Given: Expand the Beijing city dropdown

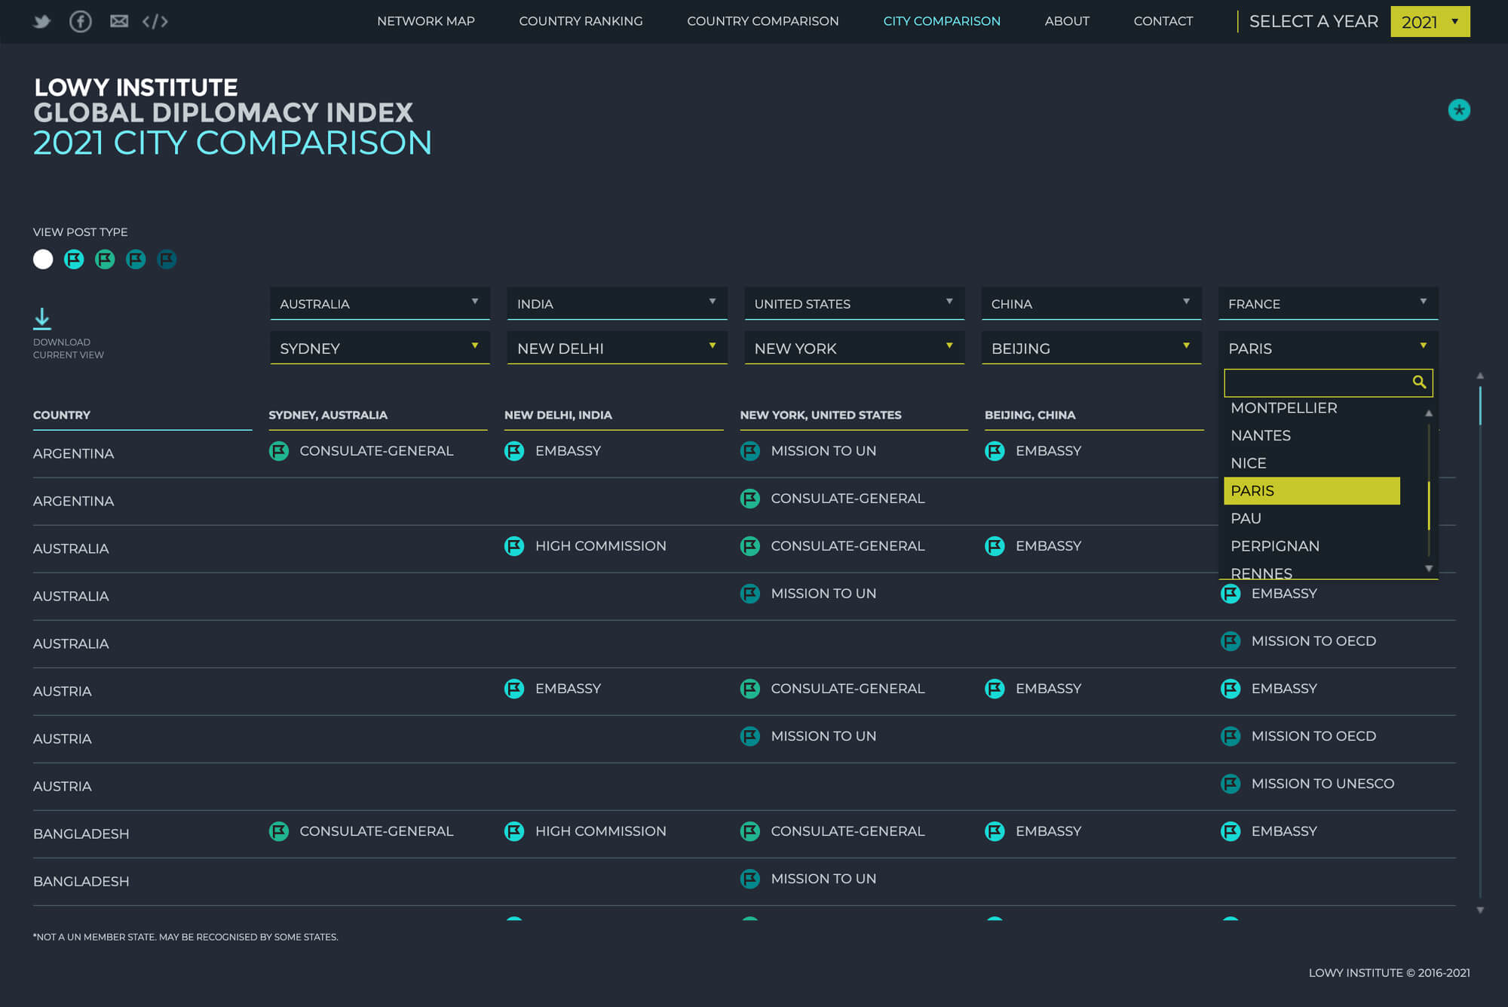Looking at the screenshot, I should tap(1091, 348).
